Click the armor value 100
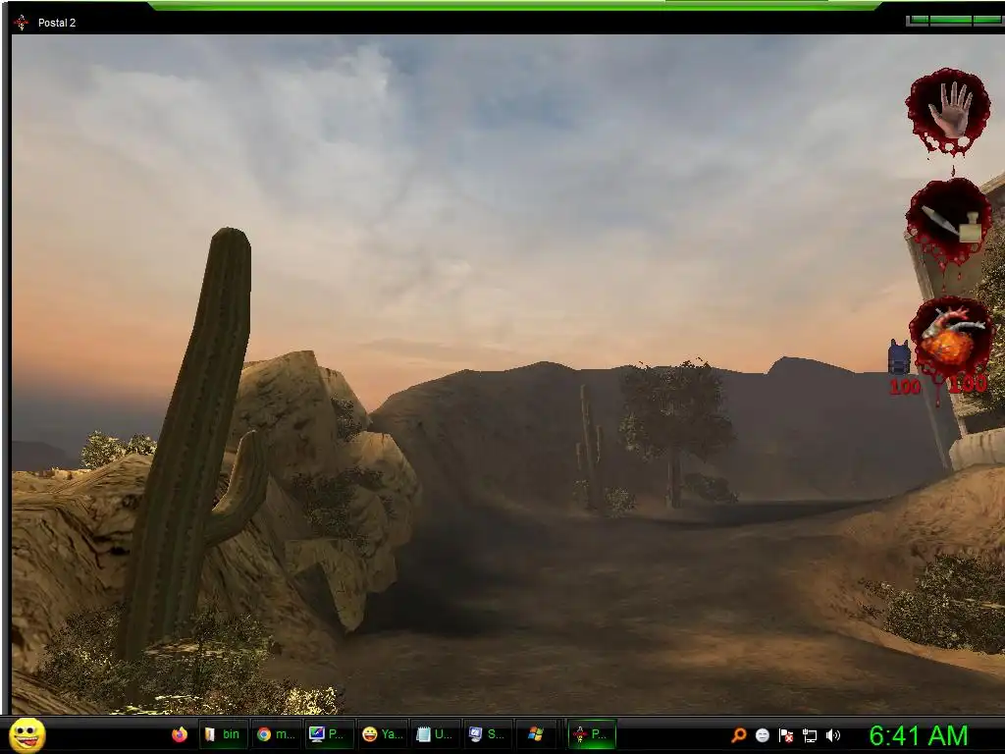The height and width of the screenshot is (754, 1005). pyautogui.click(x=904, y=387)
